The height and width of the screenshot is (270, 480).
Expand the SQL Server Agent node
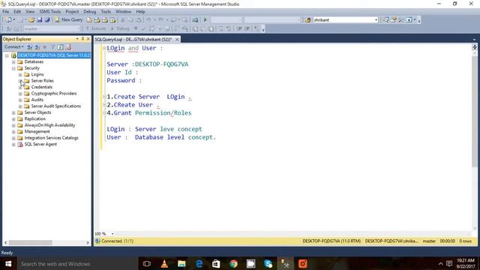13,145
